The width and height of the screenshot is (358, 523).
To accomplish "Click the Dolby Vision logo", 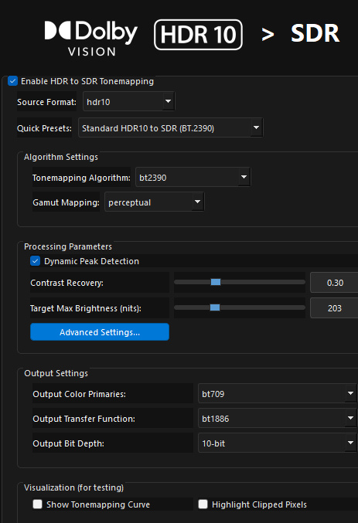I will [90, 38].
